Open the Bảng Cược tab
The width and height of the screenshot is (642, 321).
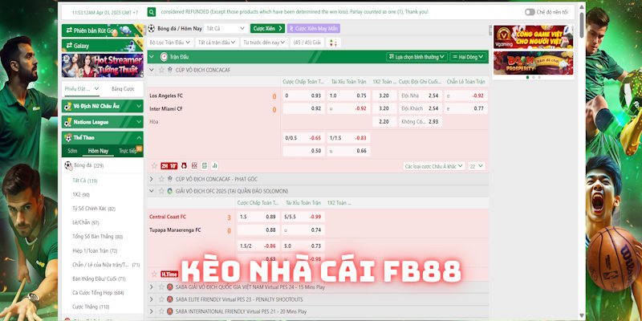[123, 88]
